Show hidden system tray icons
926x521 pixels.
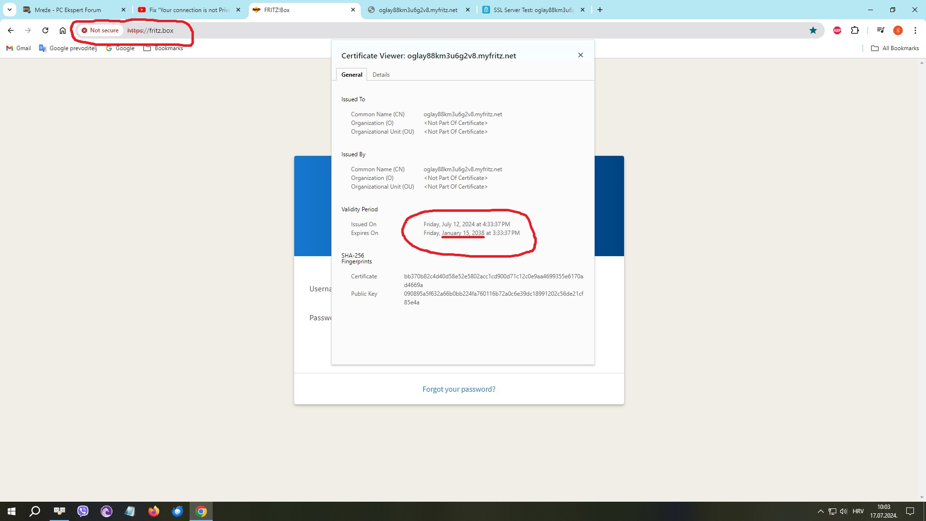pyautogui.click(x=820, y=511)
